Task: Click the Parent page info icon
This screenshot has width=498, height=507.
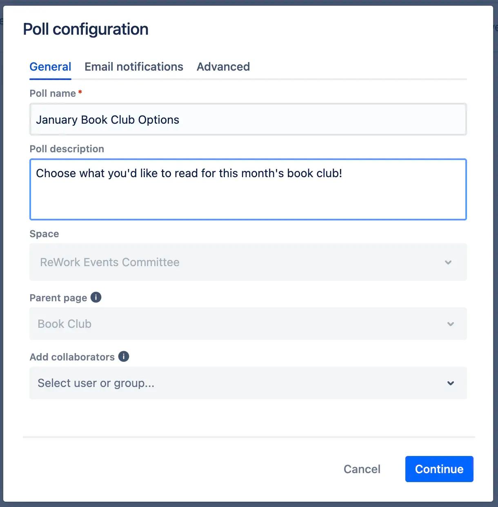Action: (96, 297)
